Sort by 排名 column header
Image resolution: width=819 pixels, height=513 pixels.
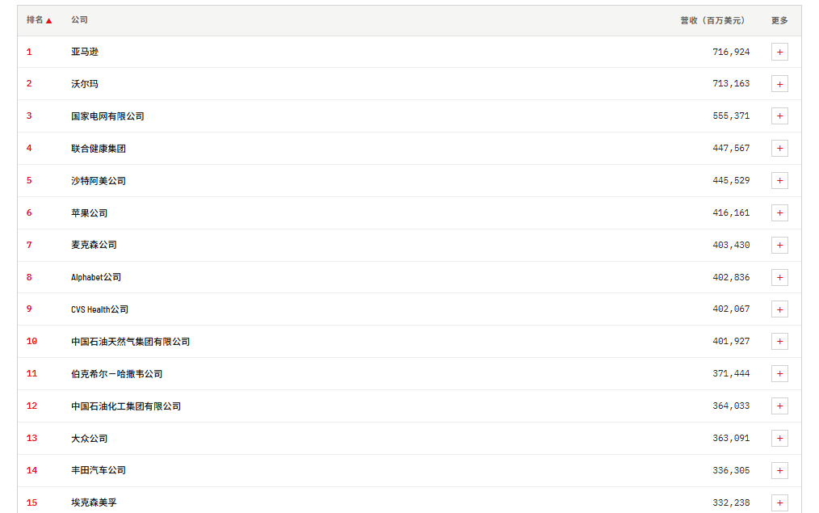tap(35, 20)
